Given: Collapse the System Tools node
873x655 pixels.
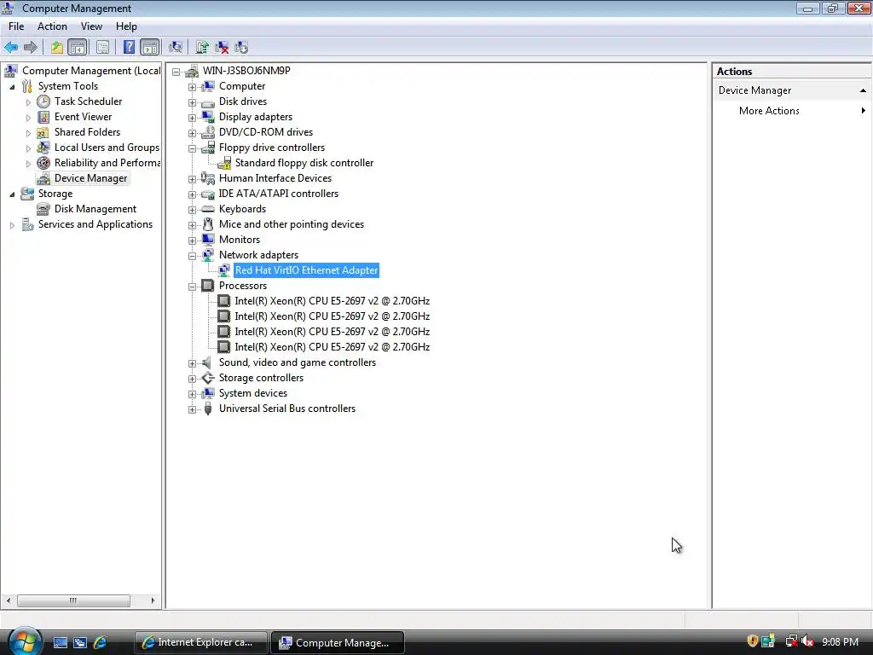Looking at the screenshot, I should [x=12, y=86].
